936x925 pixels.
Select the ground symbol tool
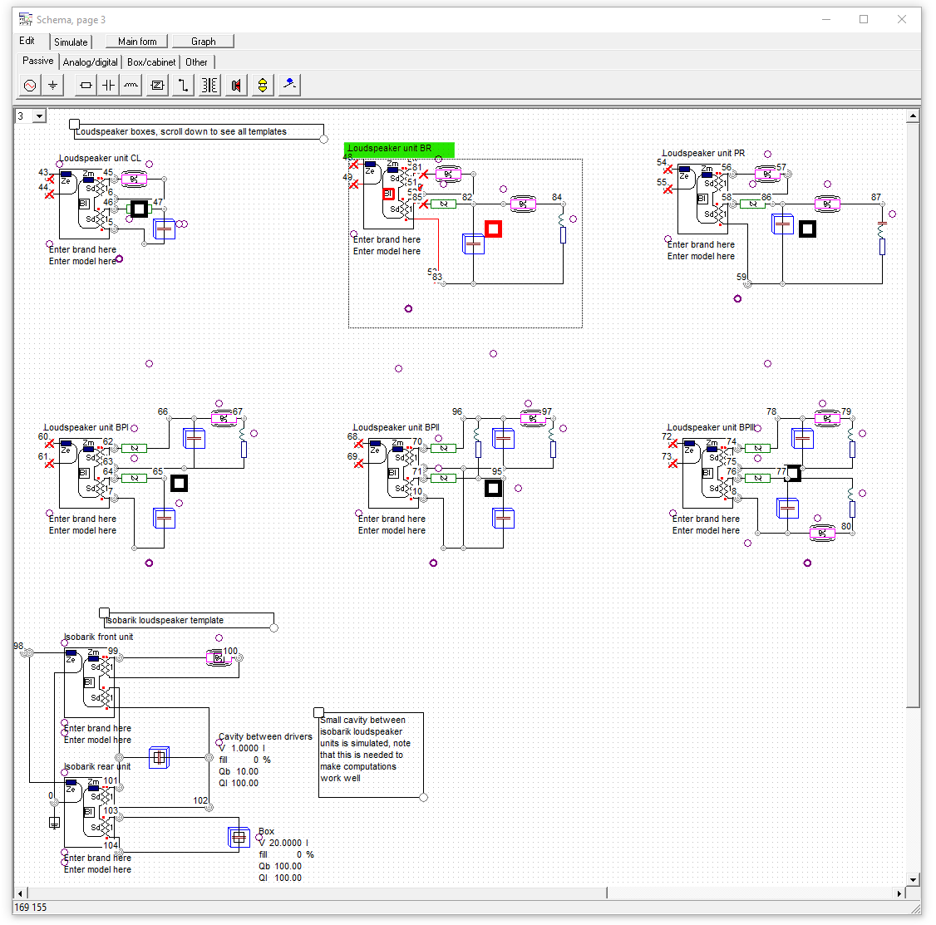52,84
